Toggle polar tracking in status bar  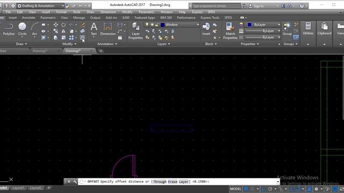tap(270, 189)
